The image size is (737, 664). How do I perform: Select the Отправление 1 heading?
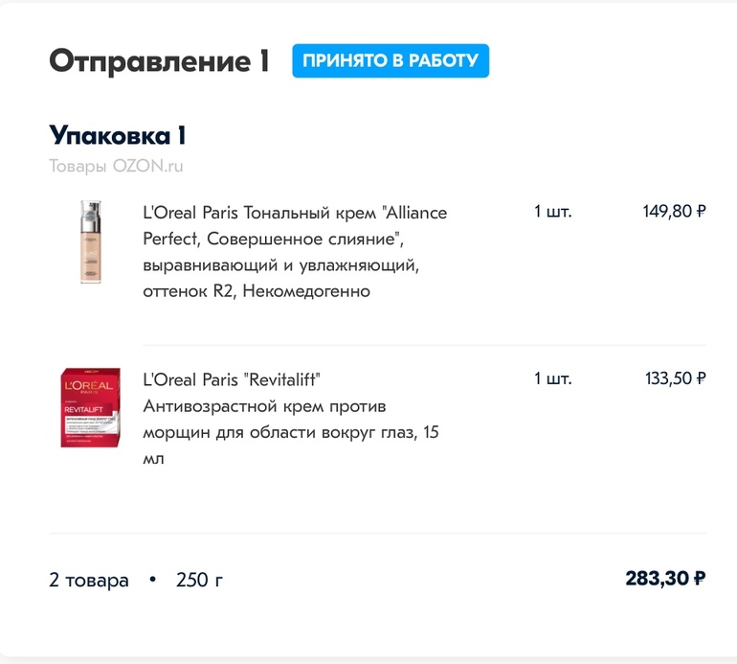coord(159,61)
